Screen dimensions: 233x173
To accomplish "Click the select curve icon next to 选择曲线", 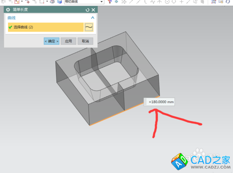I will [89, 27].
